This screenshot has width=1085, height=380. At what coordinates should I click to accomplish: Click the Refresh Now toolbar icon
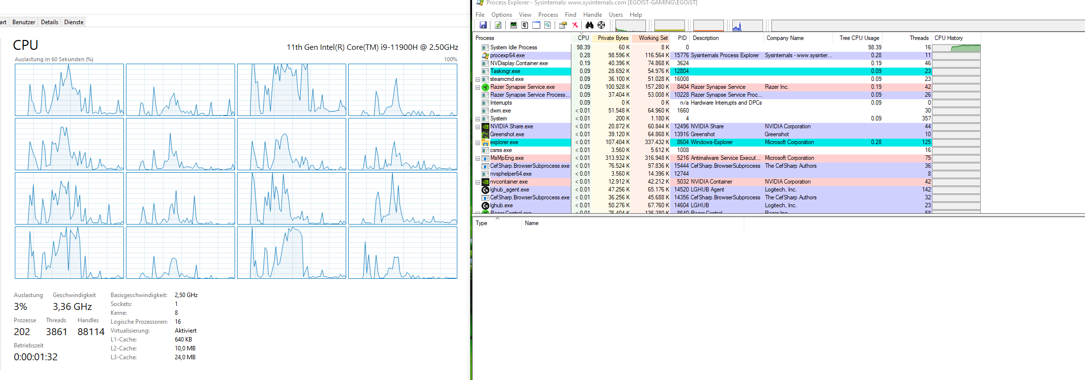(x=498, y=25)
